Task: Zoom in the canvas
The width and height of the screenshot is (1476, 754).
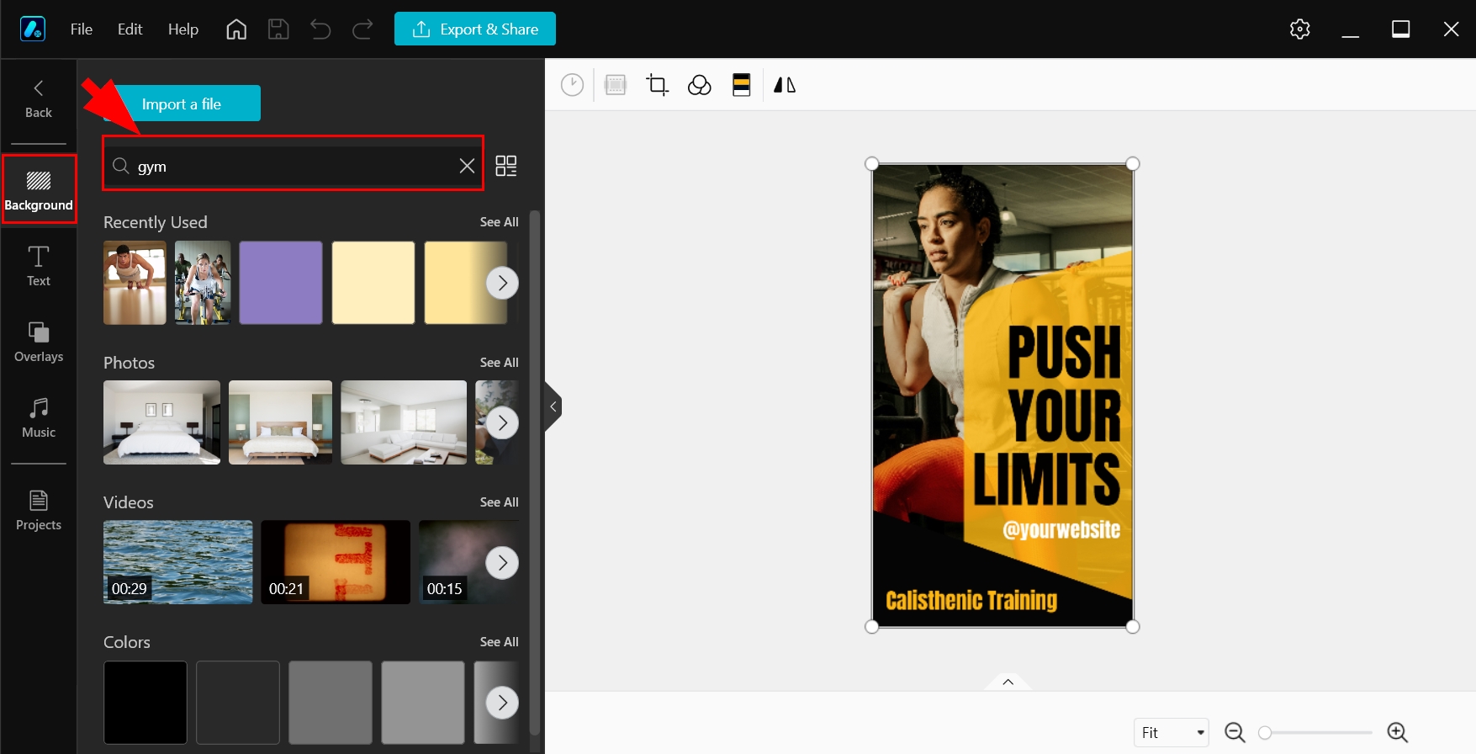Action: (1398, 733)
